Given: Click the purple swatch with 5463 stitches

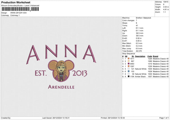Looking at the screenshot, I should pyautogui.click(x=129, y=64).
